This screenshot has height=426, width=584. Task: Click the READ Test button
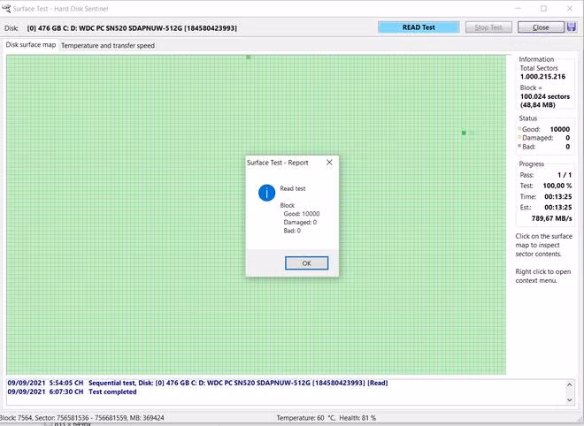tap(419, 27)
